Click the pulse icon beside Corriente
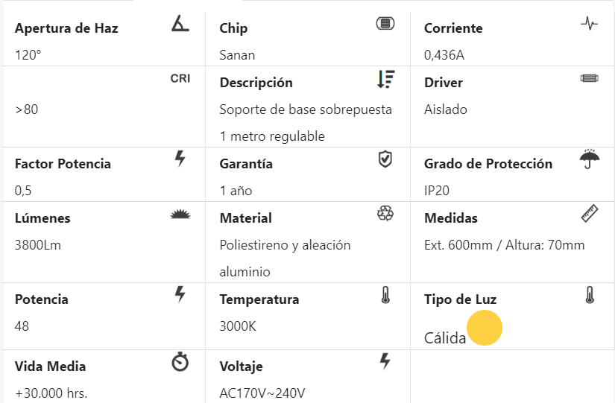Viewport: 615px width, 403px height. [x=589, y=23]
